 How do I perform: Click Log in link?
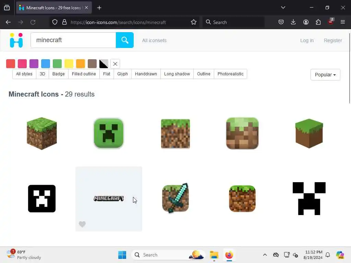click(x=307, y=40)
